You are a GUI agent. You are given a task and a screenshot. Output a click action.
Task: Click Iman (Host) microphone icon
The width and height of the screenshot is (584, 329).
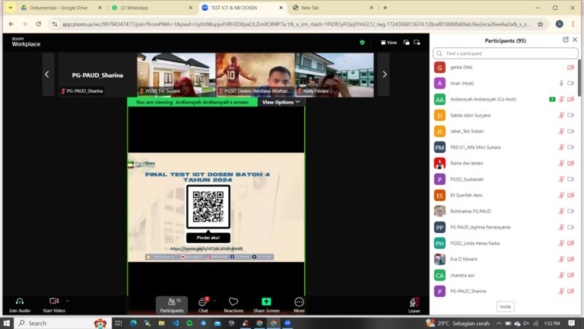[561, 84]
